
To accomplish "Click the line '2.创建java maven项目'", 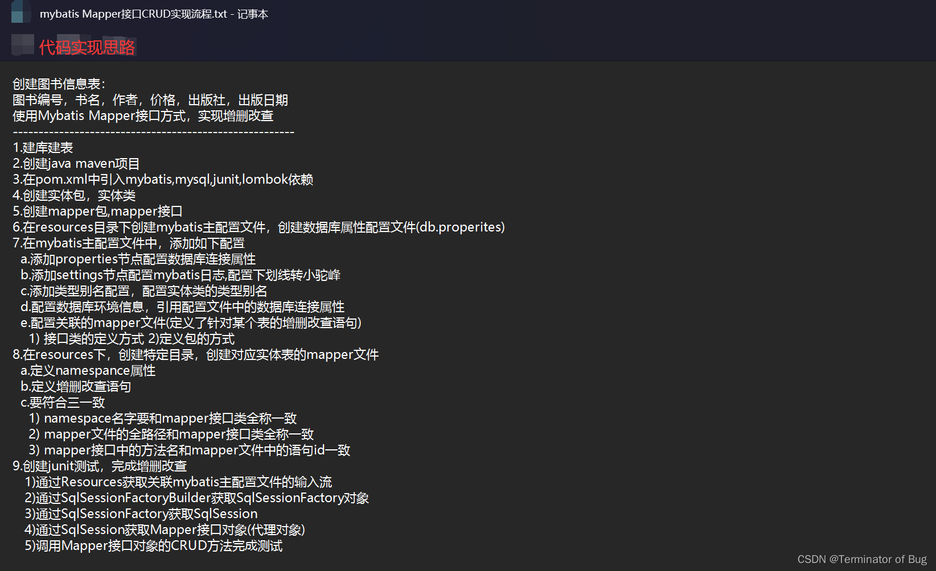I will coord(76,164).
